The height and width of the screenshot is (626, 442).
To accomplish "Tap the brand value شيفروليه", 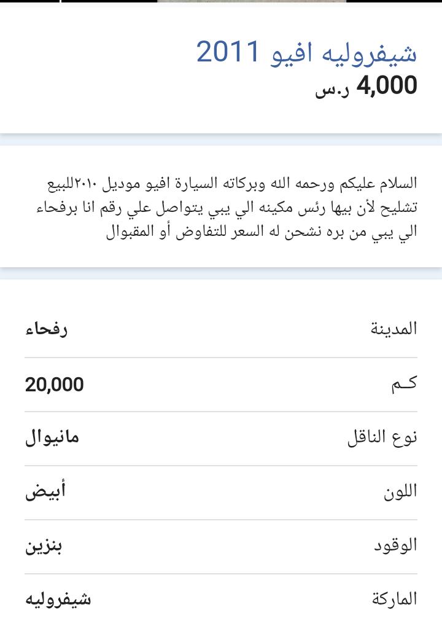I will (x=58, y=600).
